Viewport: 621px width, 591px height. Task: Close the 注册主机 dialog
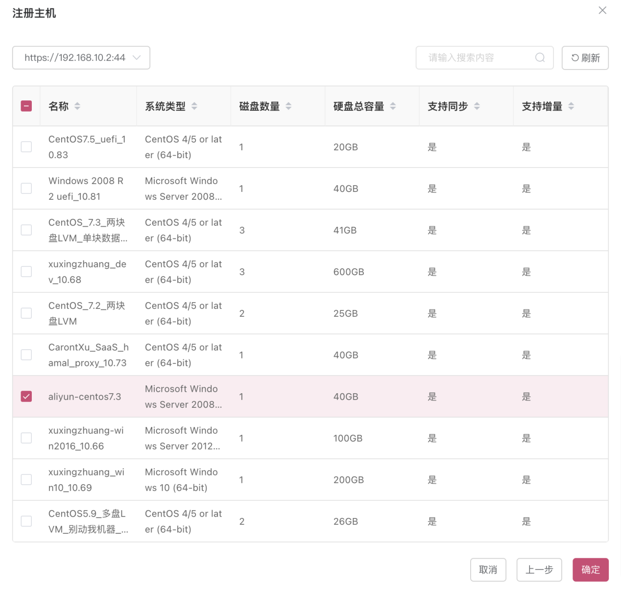602,10
